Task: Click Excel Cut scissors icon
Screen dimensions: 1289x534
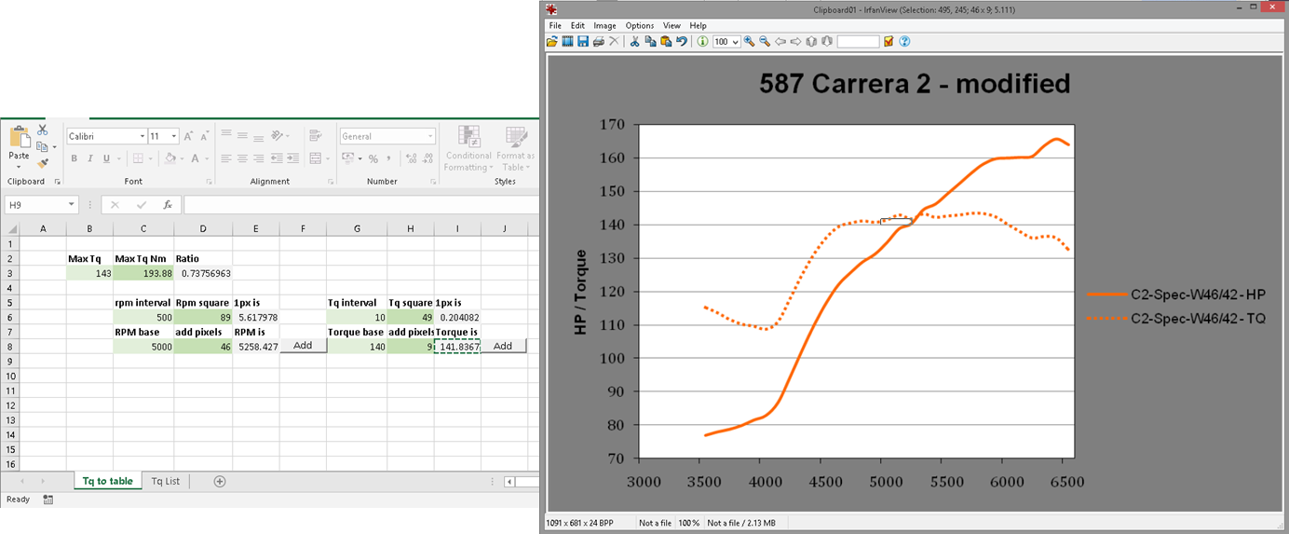Action: [x=42, y=130]
